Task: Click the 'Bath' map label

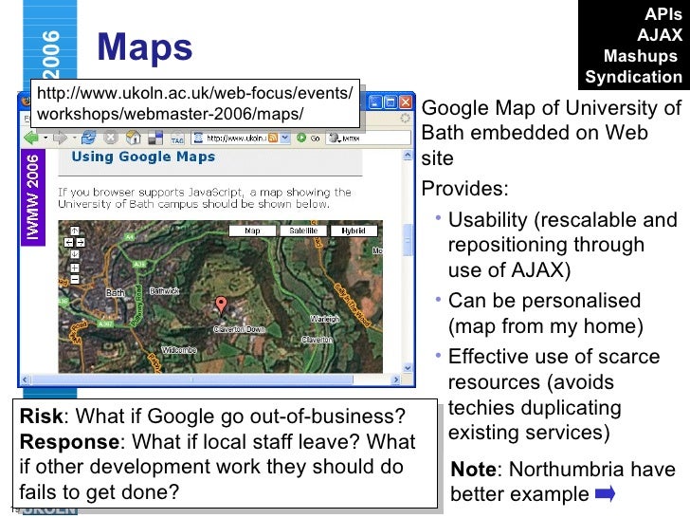Action: coord(116,292)
